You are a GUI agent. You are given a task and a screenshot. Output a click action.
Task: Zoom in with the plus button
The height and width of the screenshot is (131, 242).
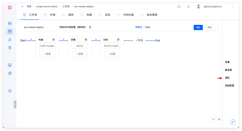click(219, 119)
